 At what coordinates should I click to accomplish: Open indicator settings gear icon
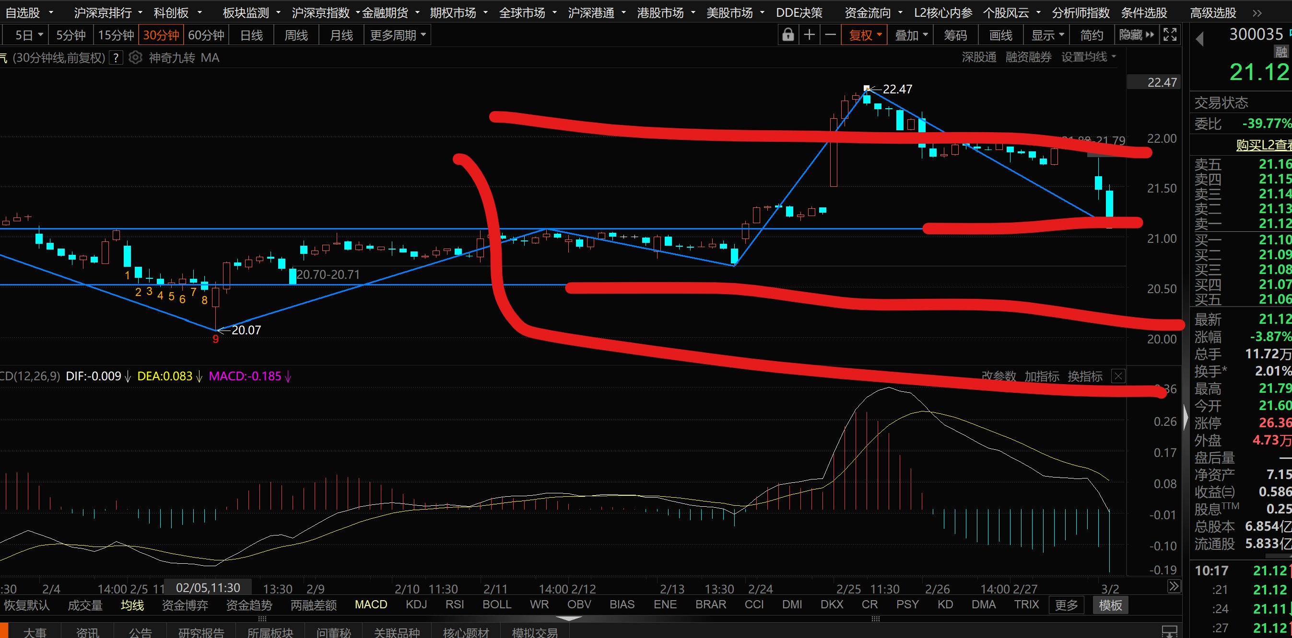[135, 57]
